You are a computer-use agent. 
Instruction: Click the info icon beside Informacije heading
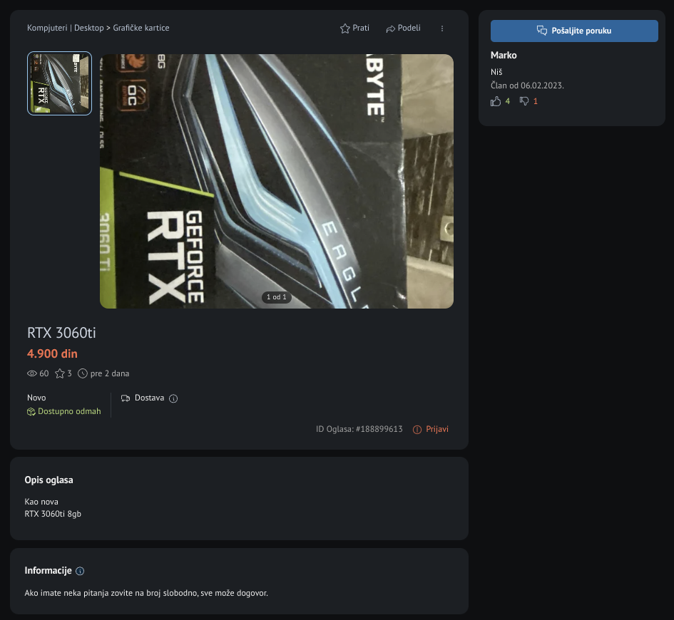click(80, 571)
